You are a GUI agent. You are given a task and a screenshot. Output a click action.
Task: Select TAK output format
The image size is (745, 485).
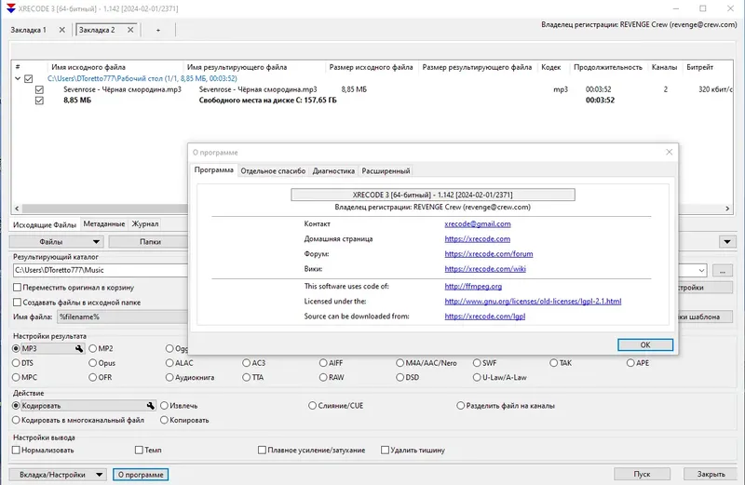point(553,363)
